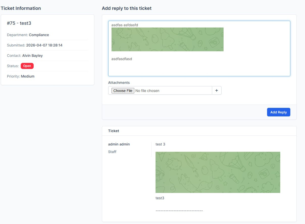
Task: Click the submitted date 2026-04-07 18:28:14
Action: pyautogui.click(x=44, y=45)
